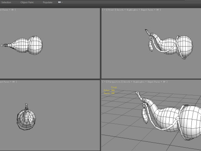Image resolution: width=201 pixels, height=151 pixels.
Task: Switch to the Populate ribbon tab
Action: pyautogui.click(x=48, y=3)
